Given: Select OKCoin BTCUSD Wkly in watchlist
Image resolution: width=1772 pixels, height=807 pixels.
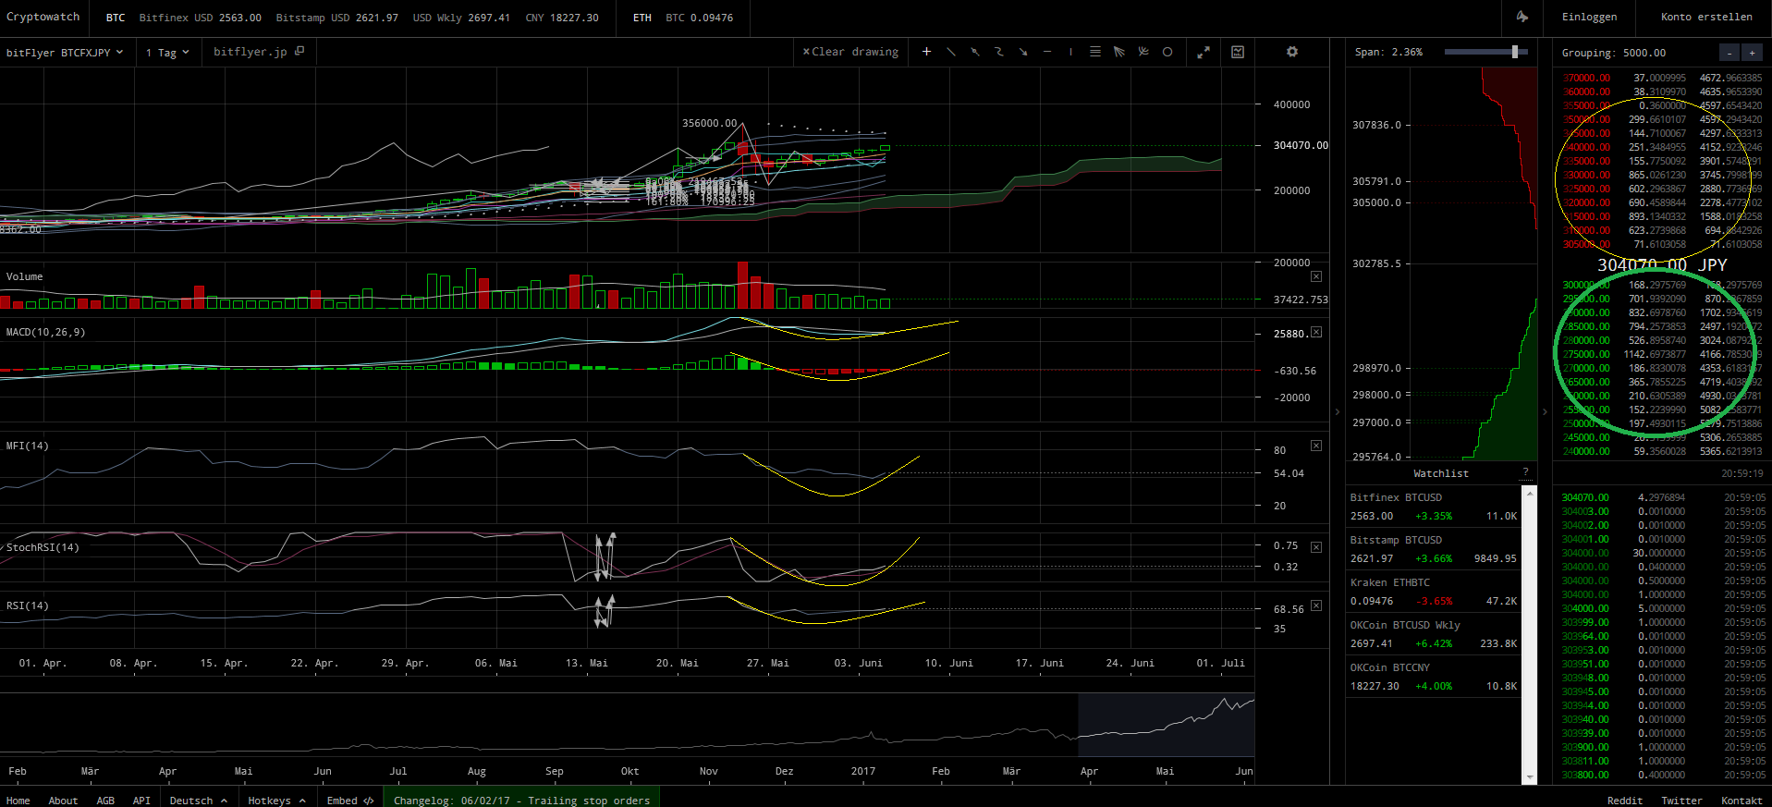Looking at the screenshot, I should pyautogui.click(x=1434, y=634).
